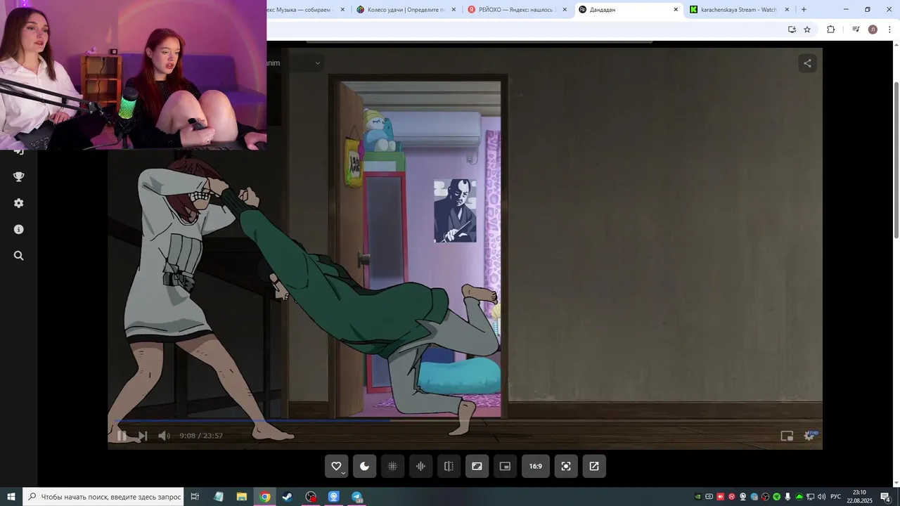The height and width of the screenshot is (506, 900).
Task: Toggle the audio waveform button
Action: (420, 466)
